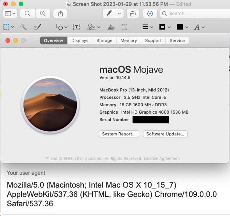Expand Border Color dropdown arrow
Viewport: 230px width, 216px height.
click(x=169, y=27)
